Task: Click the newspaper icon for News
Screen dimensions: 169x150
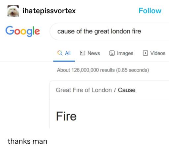Action: click(83, 53)
